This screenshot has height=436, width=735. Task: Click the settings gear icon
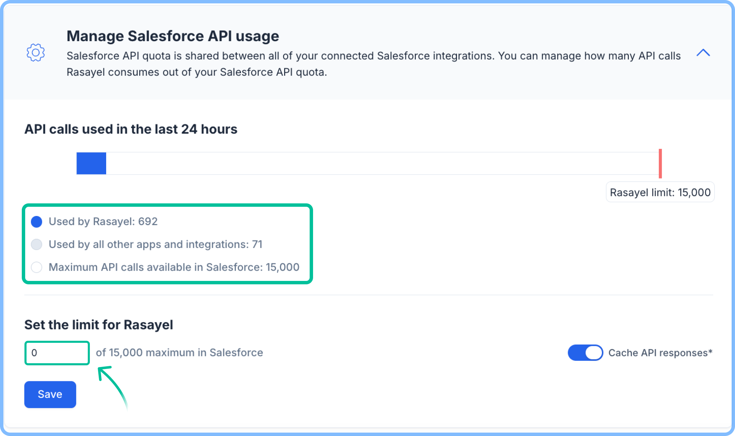coord(35,53)
